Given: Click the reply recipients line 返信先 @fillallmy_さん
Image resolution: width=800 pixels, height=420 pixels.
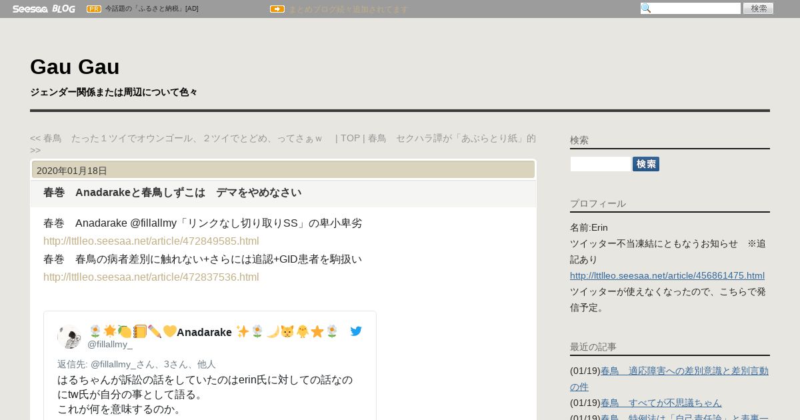Looking at the screenshot, I should pyautogui.click(x=137, y=365).
